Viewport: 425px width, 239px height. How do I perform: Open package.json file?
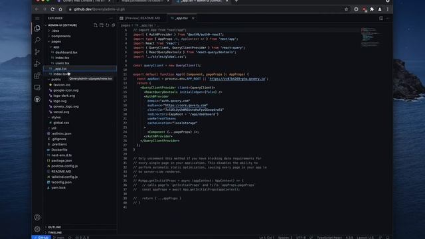(x=62, y=161)
